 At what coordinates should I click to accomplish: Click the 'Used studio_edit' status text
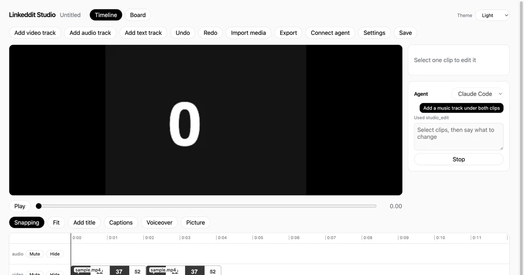tap(431, 118)
